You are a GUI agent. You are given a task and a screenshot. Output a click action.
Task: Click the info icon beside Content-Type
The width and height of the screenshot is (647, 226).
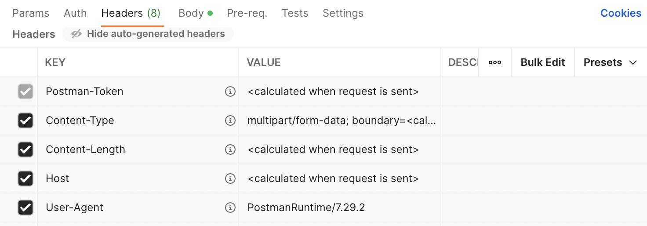click(230, 120)
